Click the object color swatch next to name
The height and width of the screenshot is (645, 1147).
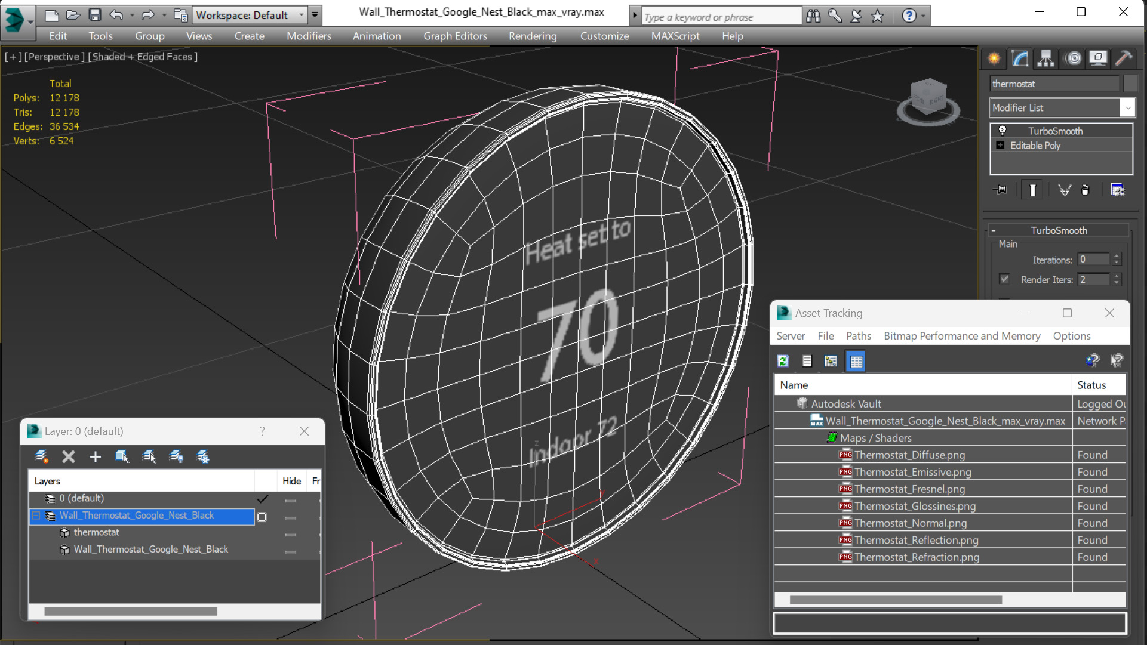click(1130, 84)
